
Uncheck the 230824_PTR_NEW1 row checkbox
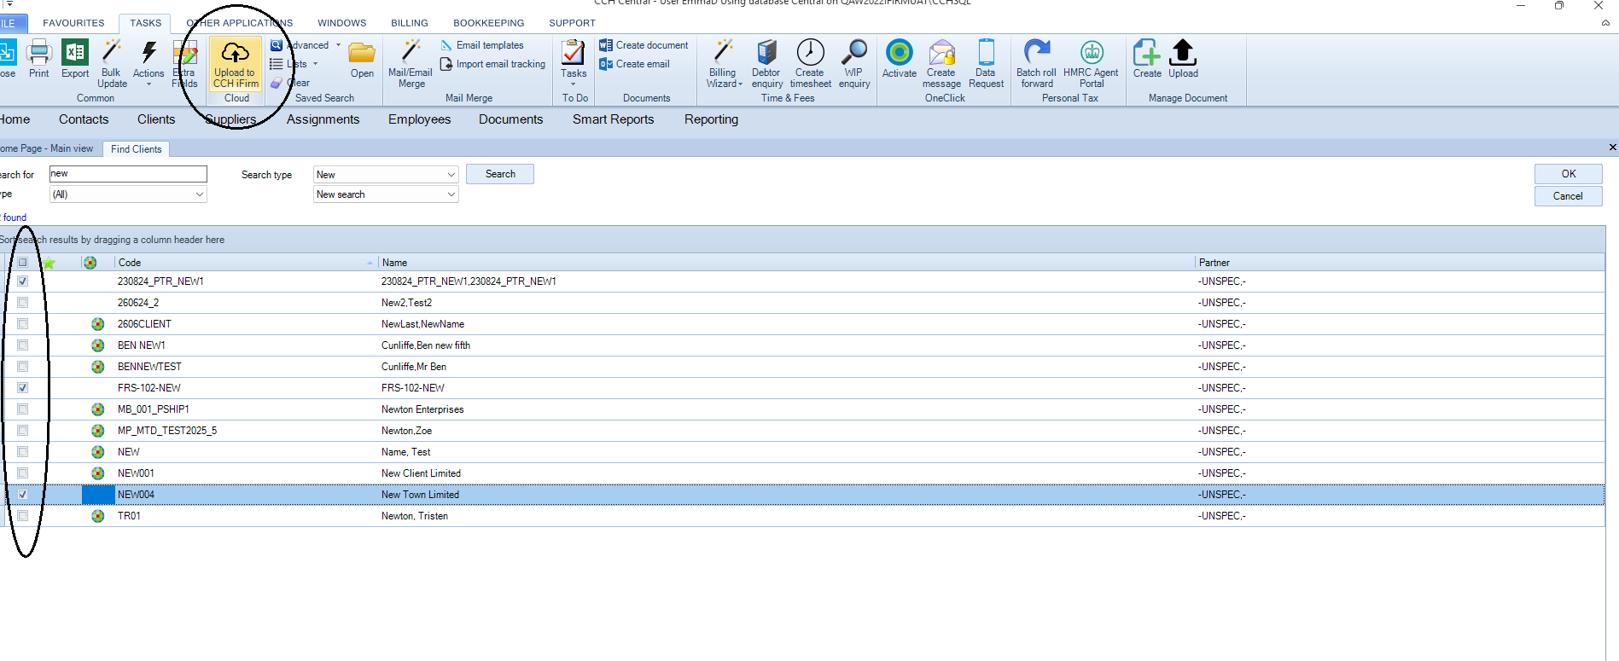coord(23,281)
